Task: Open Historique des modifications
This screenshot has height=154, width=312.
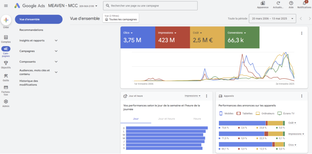Action: (29, 83)
